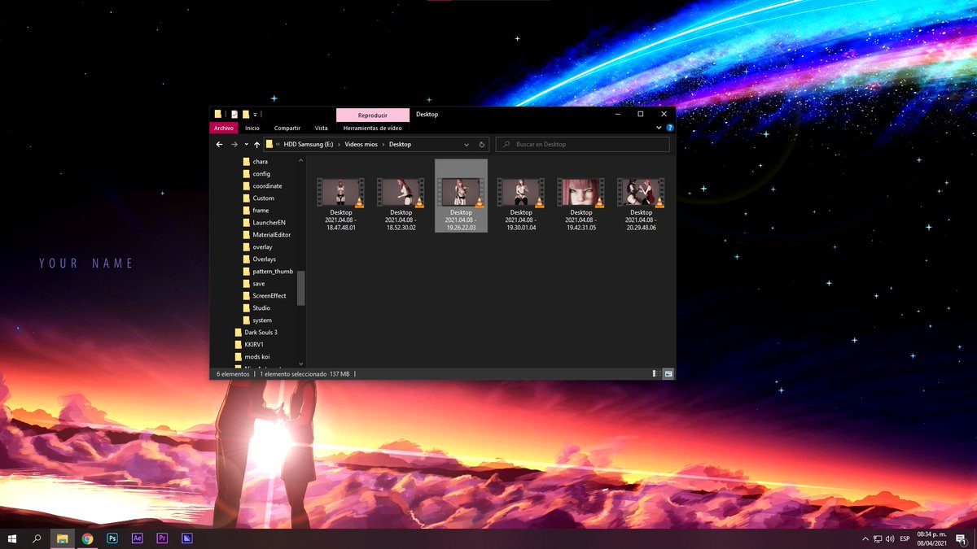This screenshot has width=977, height=549.
Task: Select video Desktop 2021.04.08 - 19.26.22.03
Action: [462, 196]
